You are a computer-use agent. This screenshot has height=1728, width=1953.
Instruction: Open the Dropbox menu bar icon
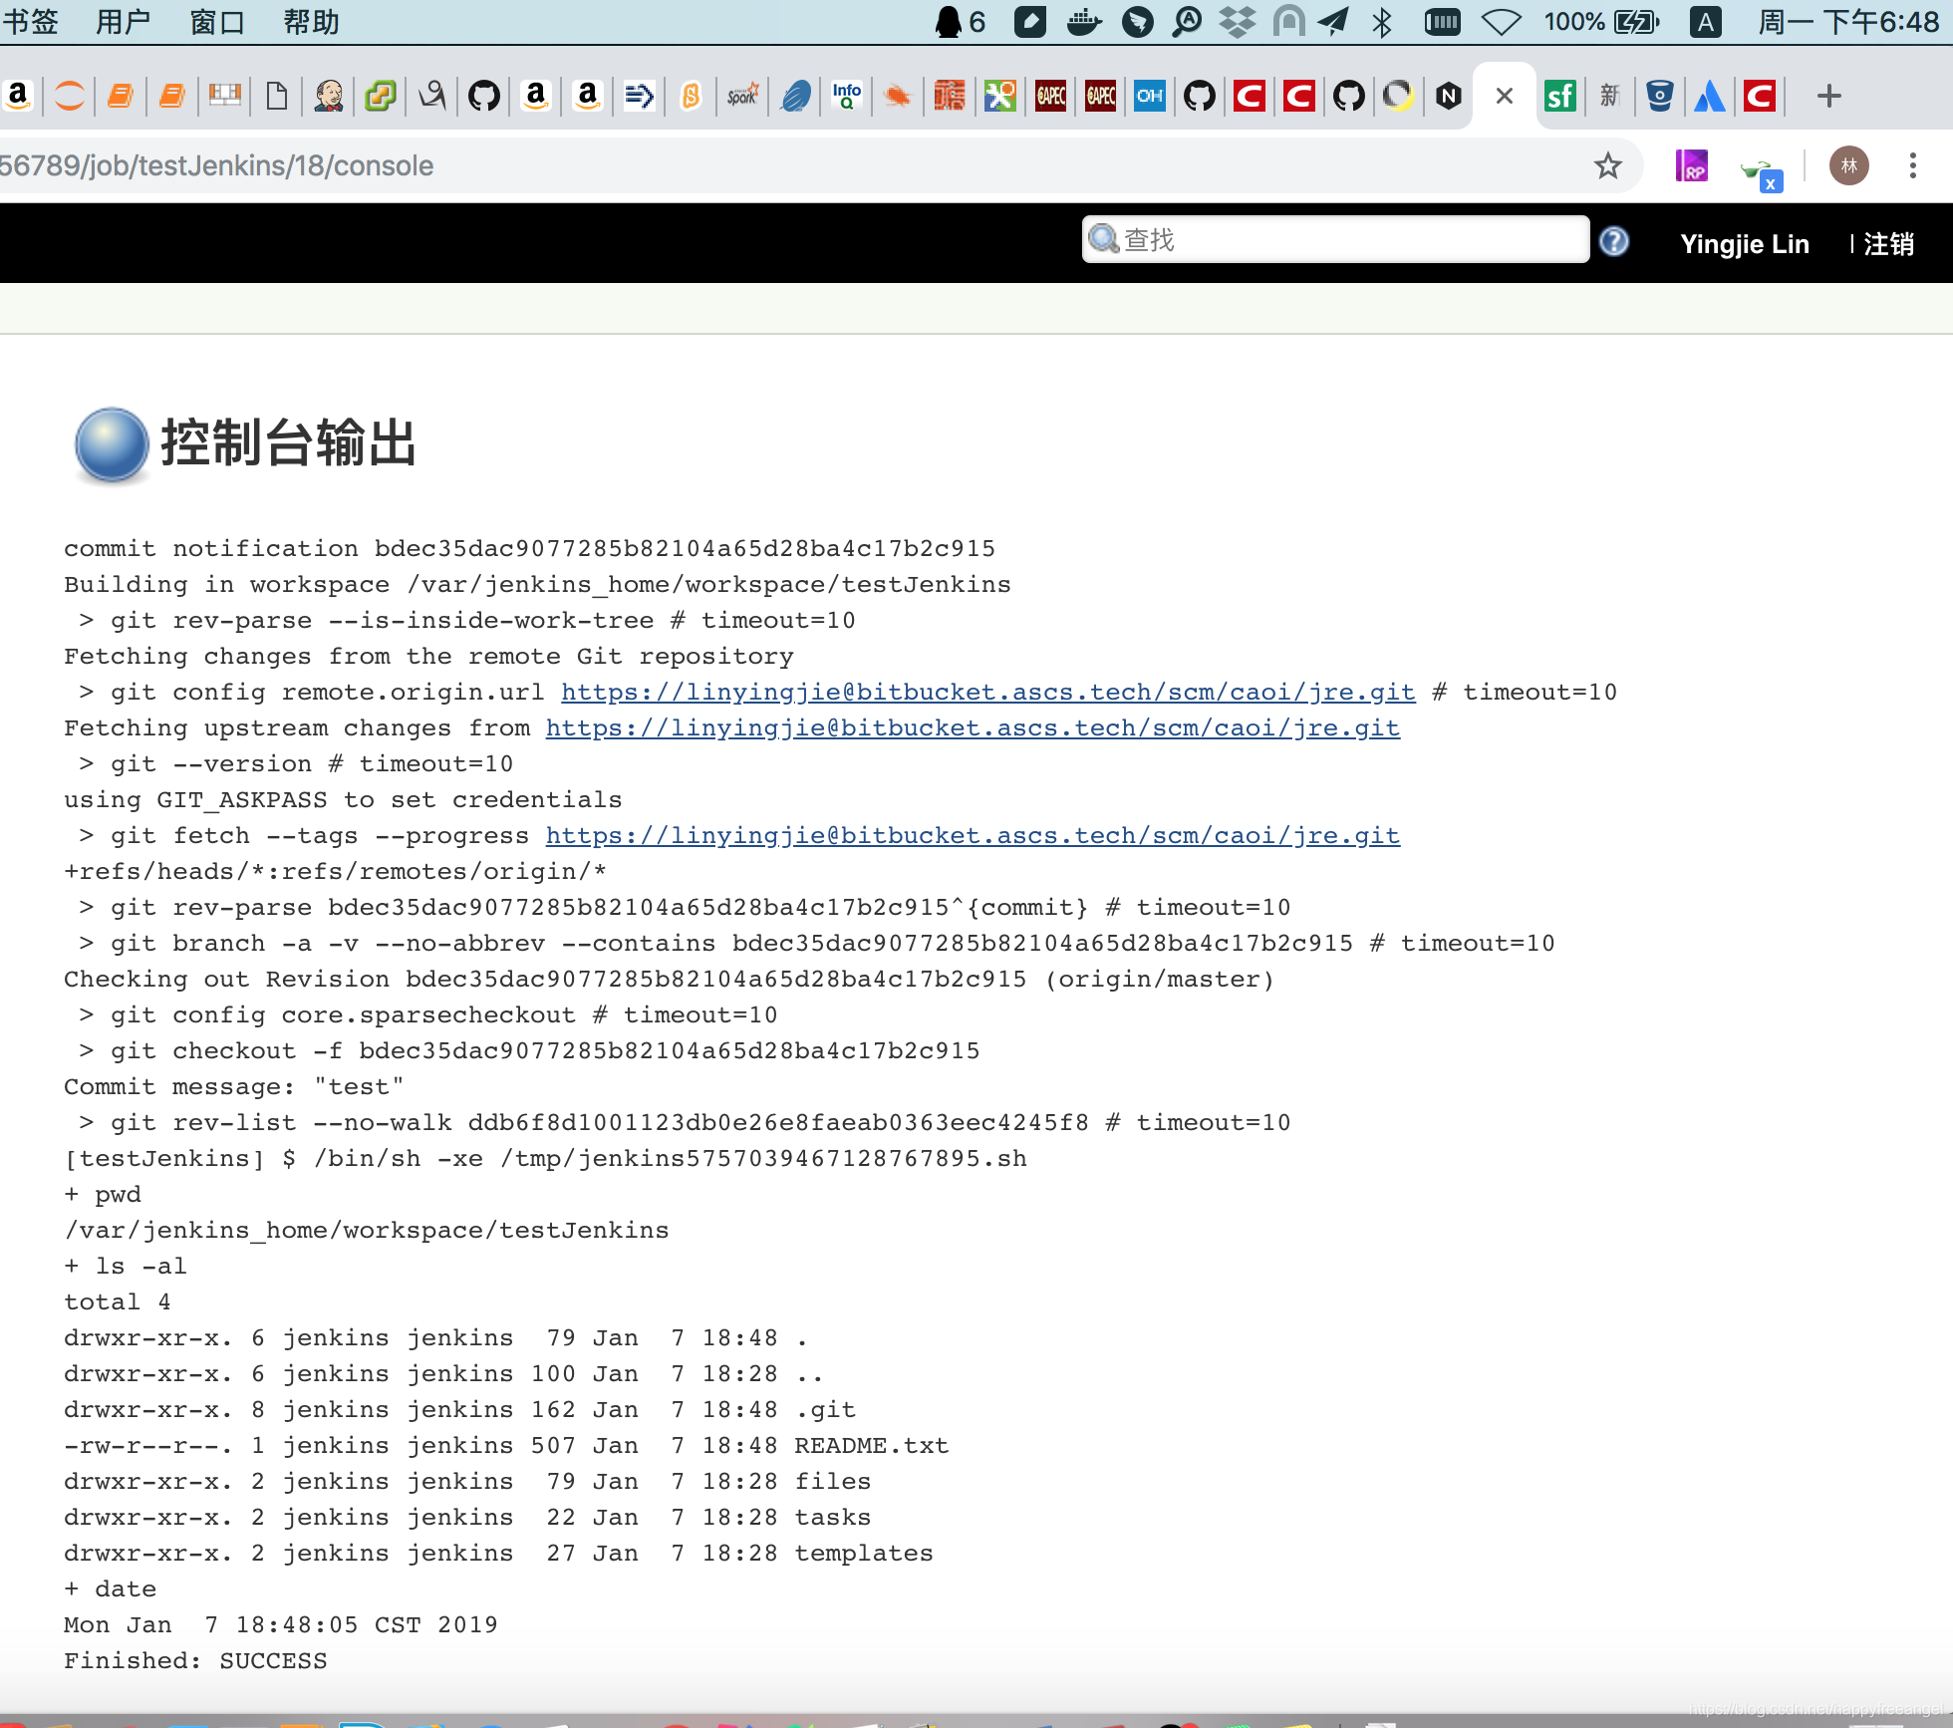(x=1238, y=22)
